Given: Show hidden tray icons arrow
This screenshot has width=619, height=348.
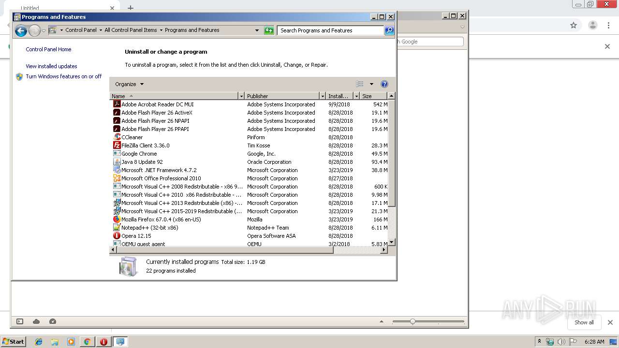Looking at the screenshot, I should [539, 342].
